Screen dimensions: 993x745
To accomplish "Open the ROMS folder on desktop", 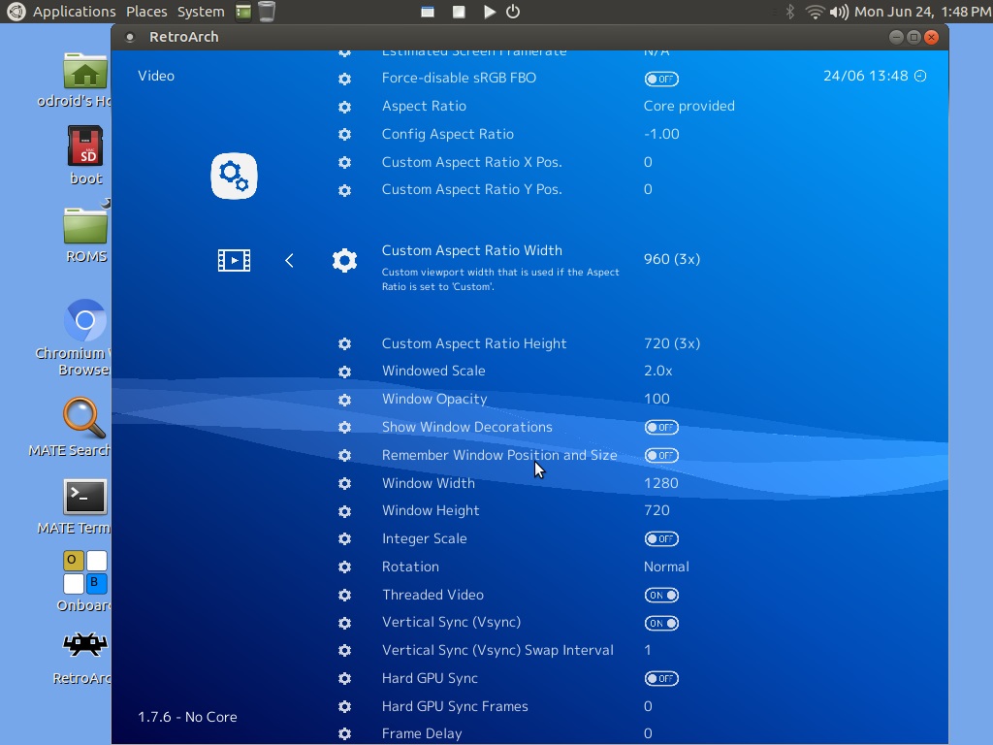I will [85, 226].
